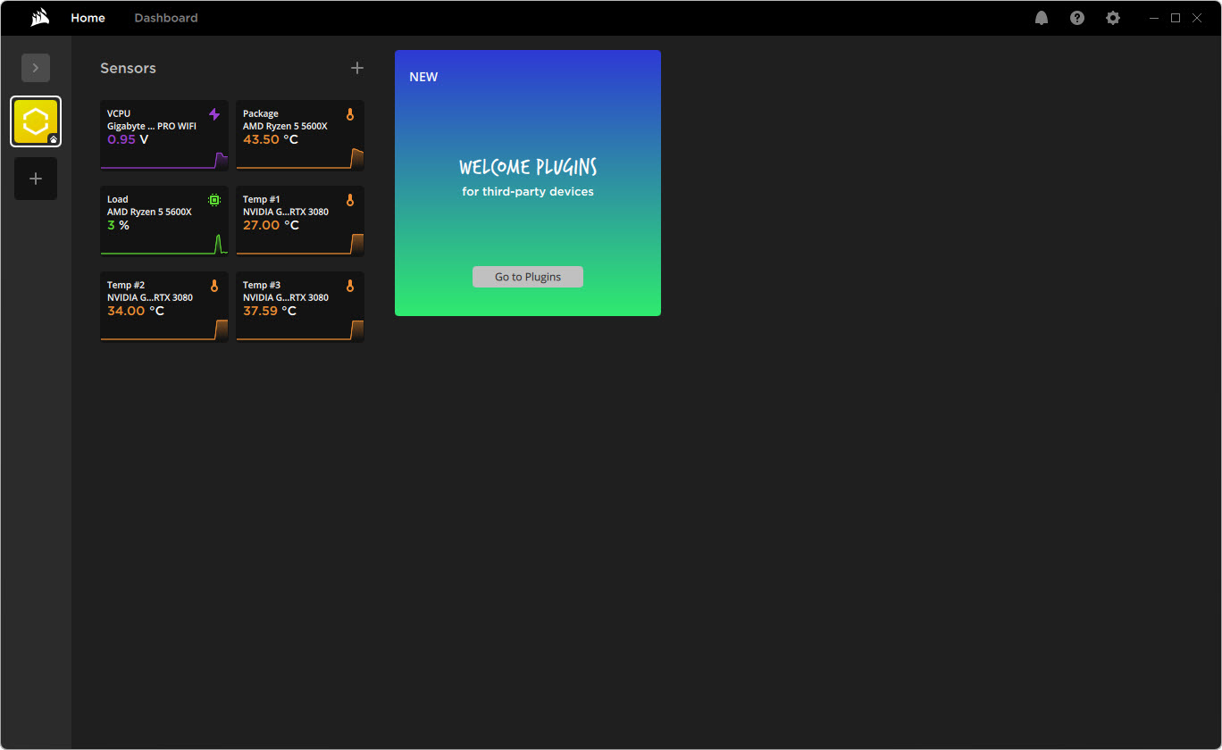Click the 3 % Load value
Viewport: 1222px width, 750px height.
(x=118, y=226)
